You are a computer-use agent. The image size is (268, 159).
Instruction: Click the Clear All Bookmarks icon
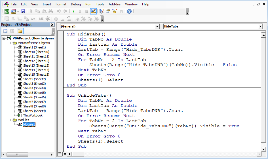[97, 19]
